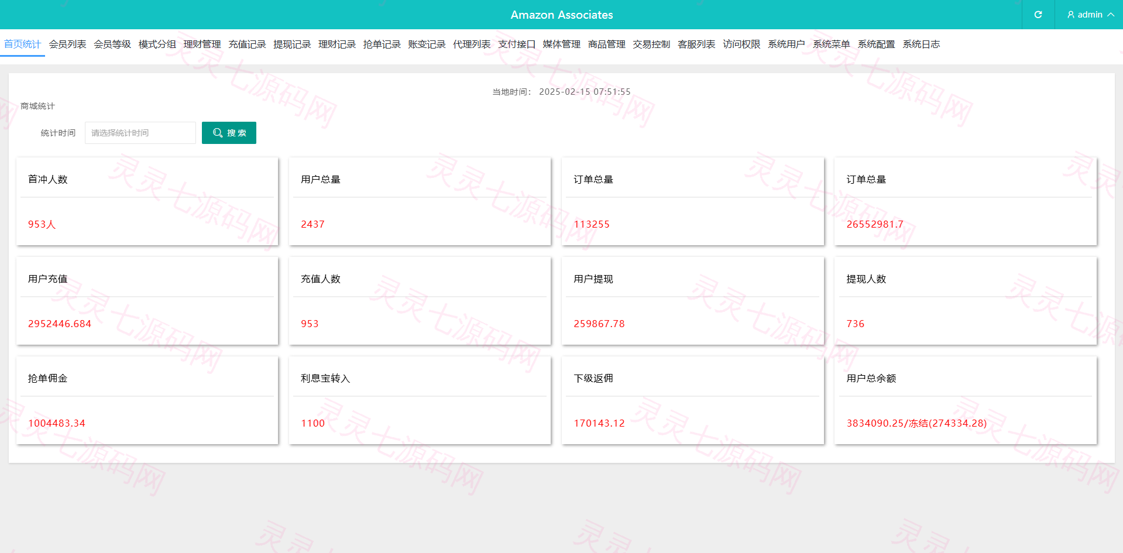Switch to 模式分组 tab

[x=157, y=44]
